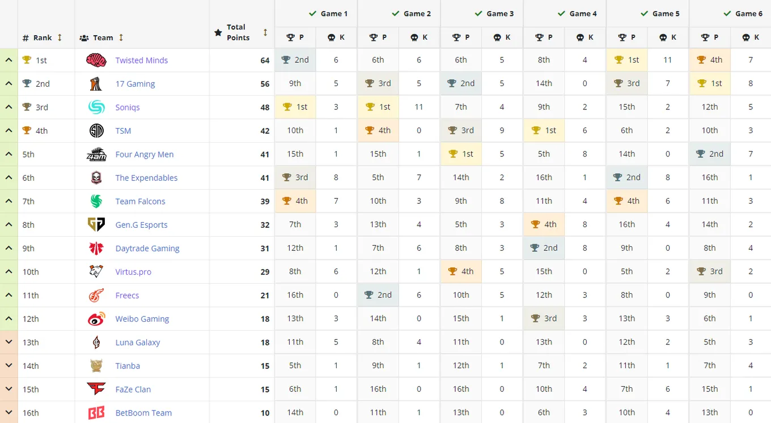The height and width of the screenshot is (423, 771).
Task: Expand the Luna Galaxy row chevron
Action: pos(9,342)
